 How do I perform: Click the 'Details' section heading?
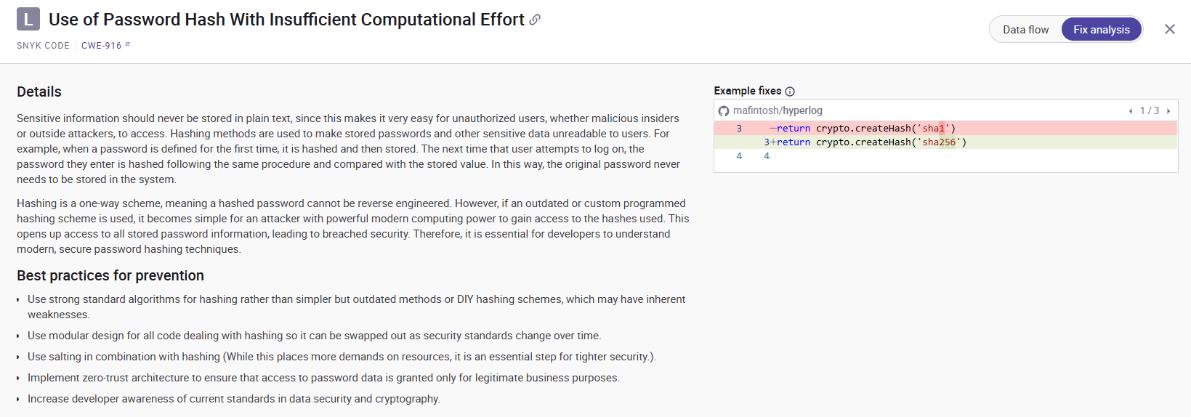[39, 92]
